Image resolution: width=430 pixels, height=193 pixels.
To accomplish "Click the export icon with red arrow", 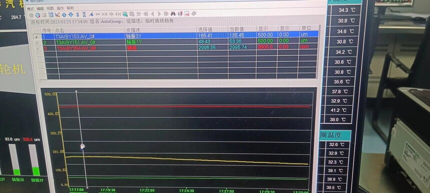I will pyautogui.click(x=187, y=13).
